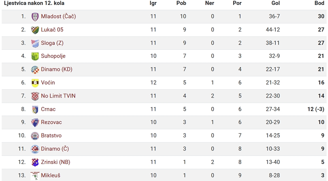
Task: Click the Rezovac club crest
Action: pos(35,122)
